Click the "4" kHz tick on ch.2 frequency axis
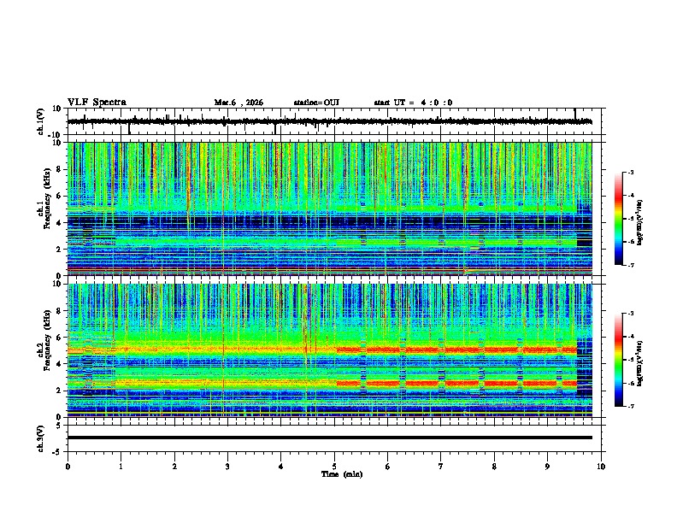677x523 pixels. pos(60,364)
